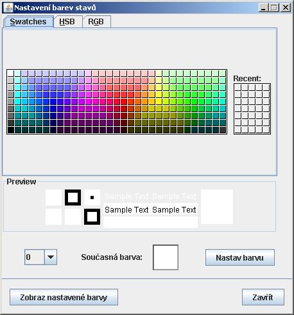Switch to the HSB tab
This screenshot has height=315, width=294.
coord(67,22)
